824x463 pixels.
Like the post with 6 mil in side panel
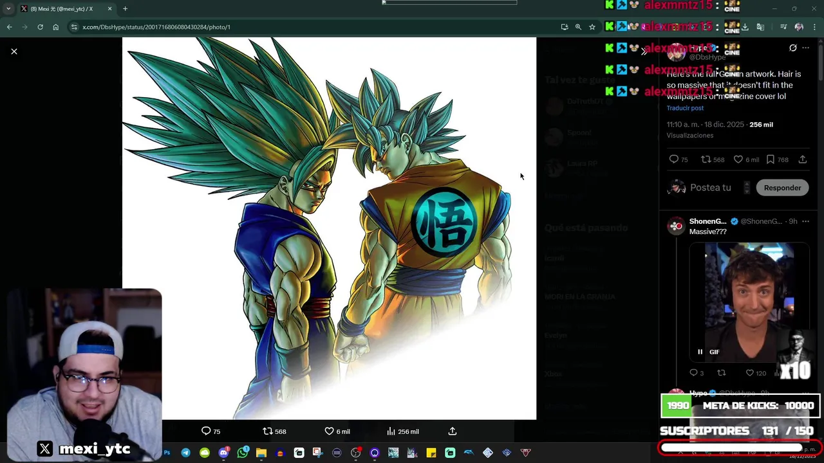tap(747, 159)
